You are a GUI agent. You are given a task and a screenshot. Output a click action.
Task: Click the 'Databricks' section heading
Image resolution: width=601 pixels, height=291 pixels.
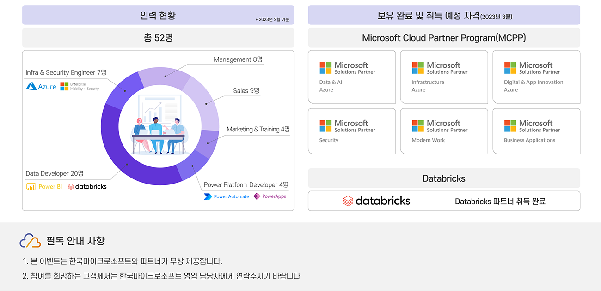[444, 178]
